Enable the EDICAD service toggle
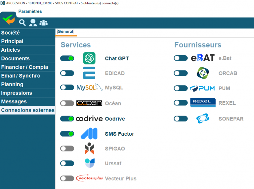Screen dimensions: 254x189 pyautogui.click(x=67, y=73)
